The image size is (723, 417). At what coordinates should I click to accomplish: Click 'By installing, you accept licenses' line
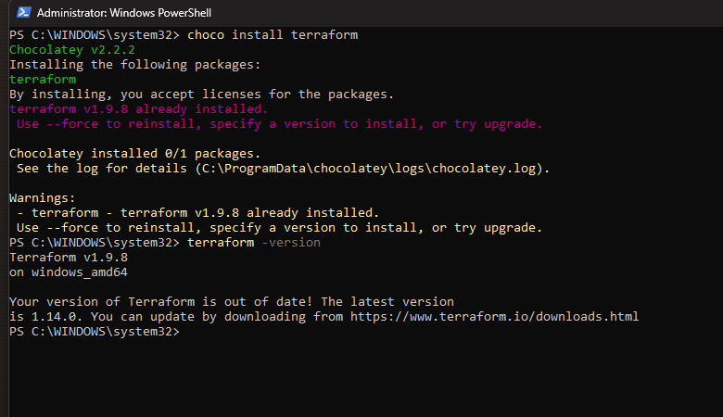pyautogui.click(x=201, y=95)
